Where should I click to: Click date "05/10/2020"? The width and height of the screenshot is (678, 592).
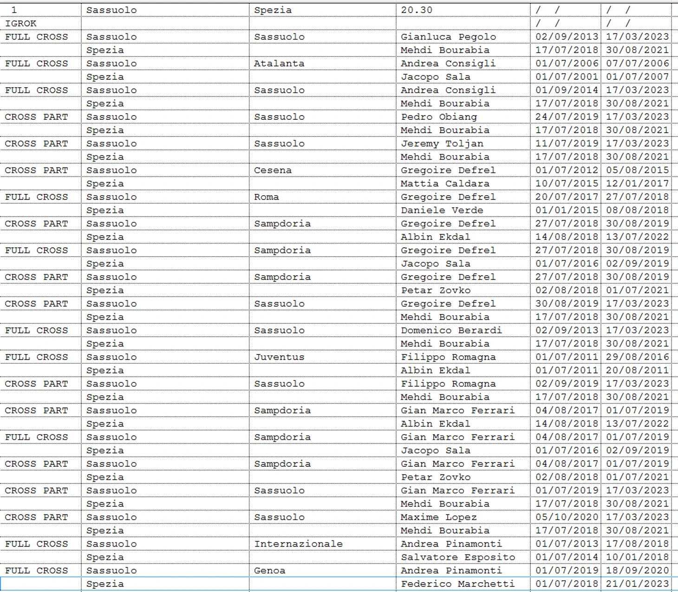pos(567,517)
